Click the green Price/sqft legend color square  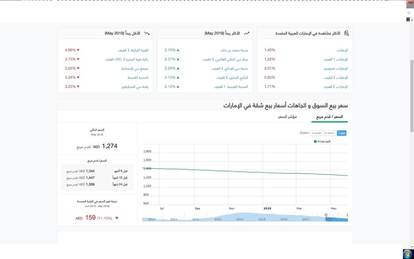coord(315,142)
